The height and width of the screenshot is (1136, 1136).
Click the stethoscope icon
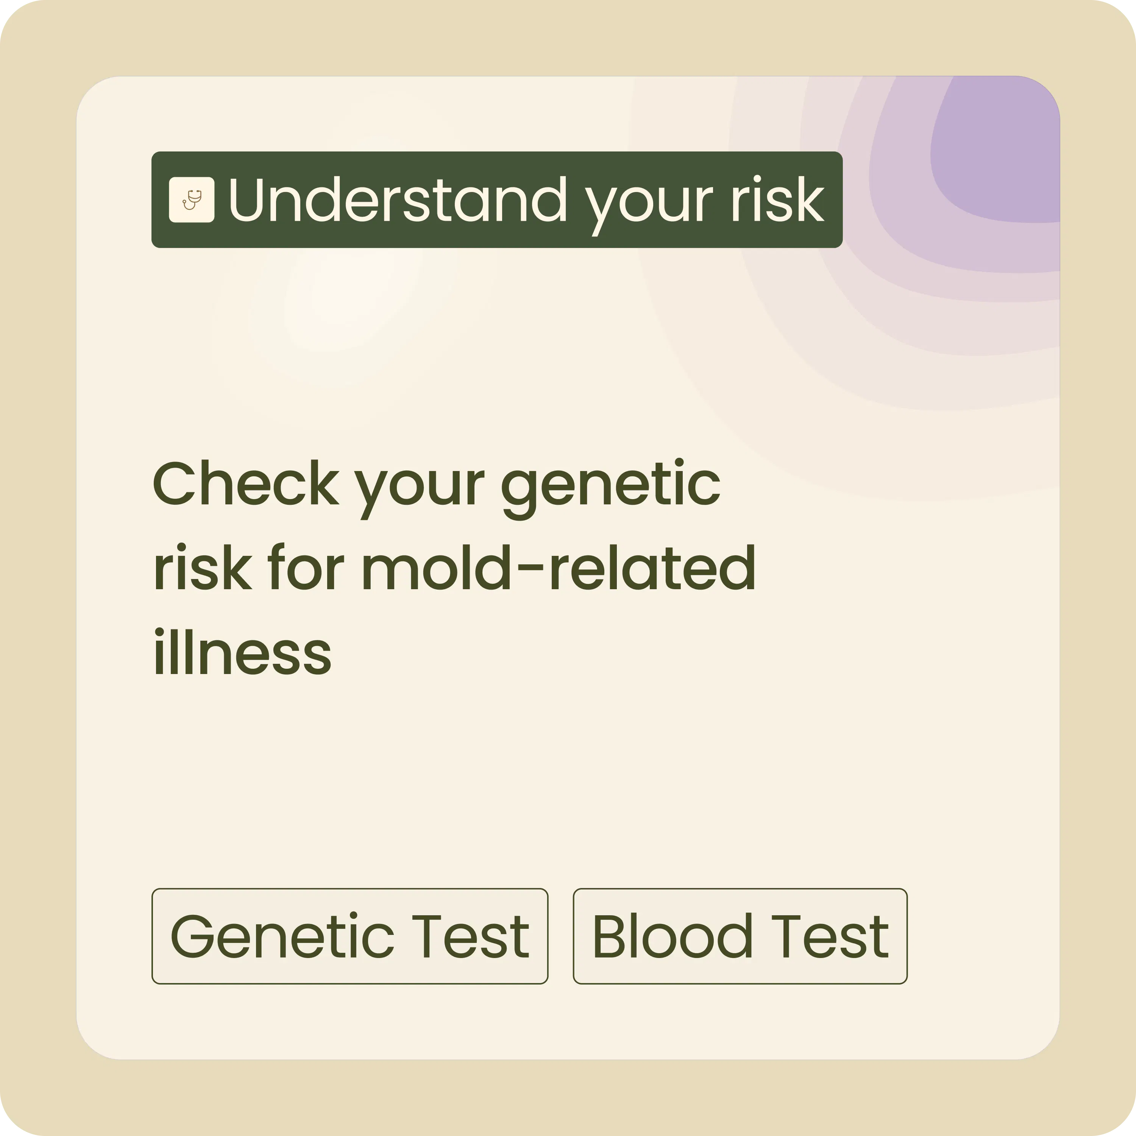point(192,200)
